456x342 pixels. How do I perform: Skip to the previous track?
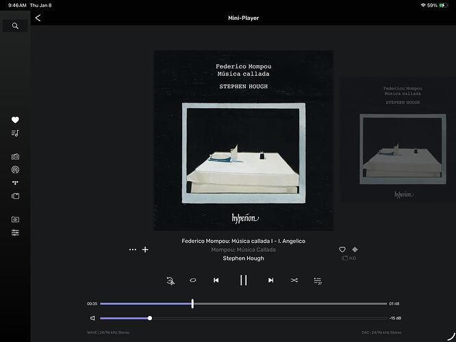[216, 280]
